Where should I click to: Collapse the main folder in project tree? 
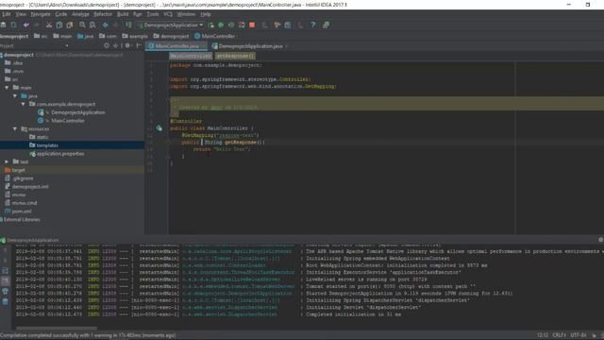[x=7, y=88]
